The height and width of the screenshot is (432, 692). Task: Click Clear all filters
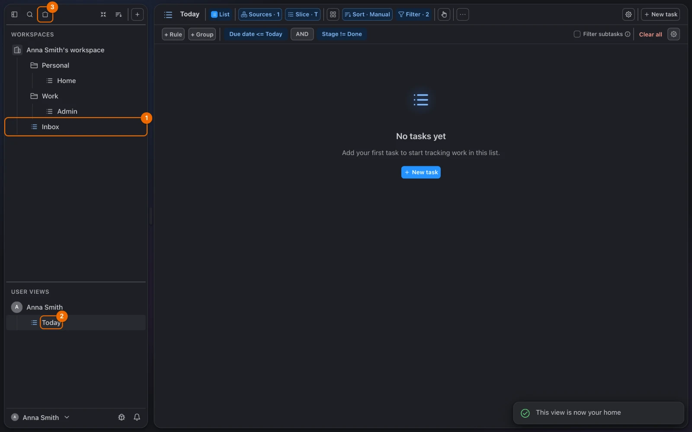tap(650, 34)
